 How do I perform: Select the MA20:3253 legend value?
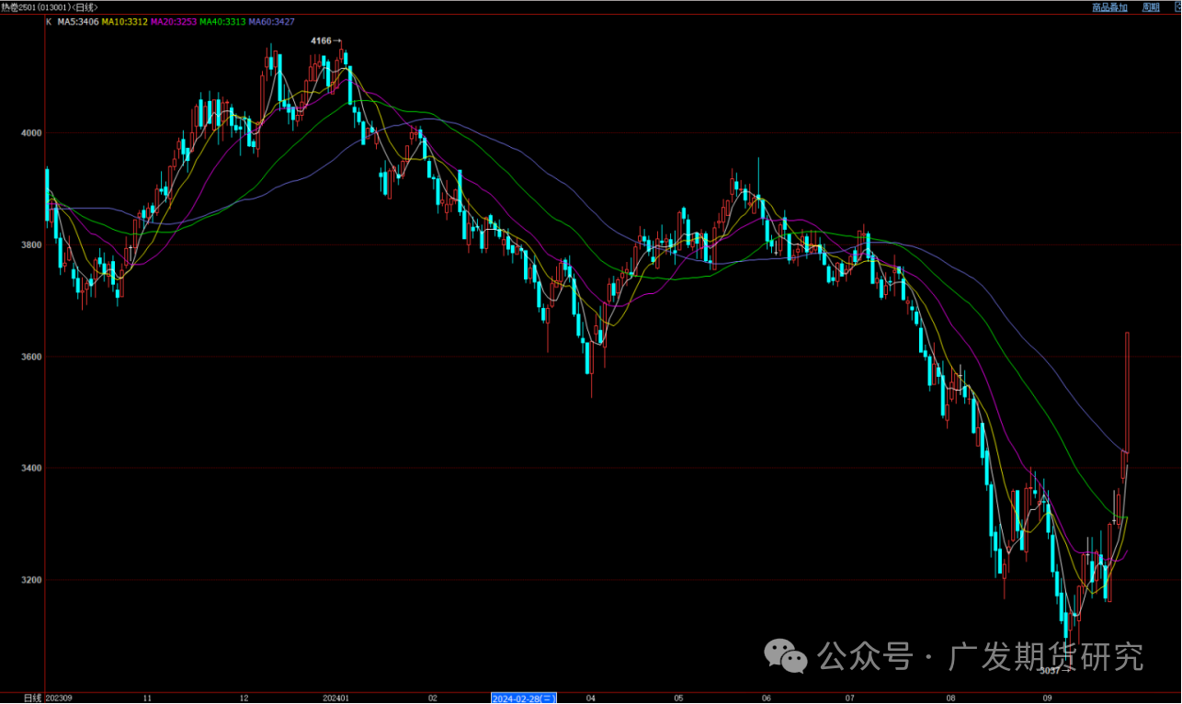[x=172, y=20]
